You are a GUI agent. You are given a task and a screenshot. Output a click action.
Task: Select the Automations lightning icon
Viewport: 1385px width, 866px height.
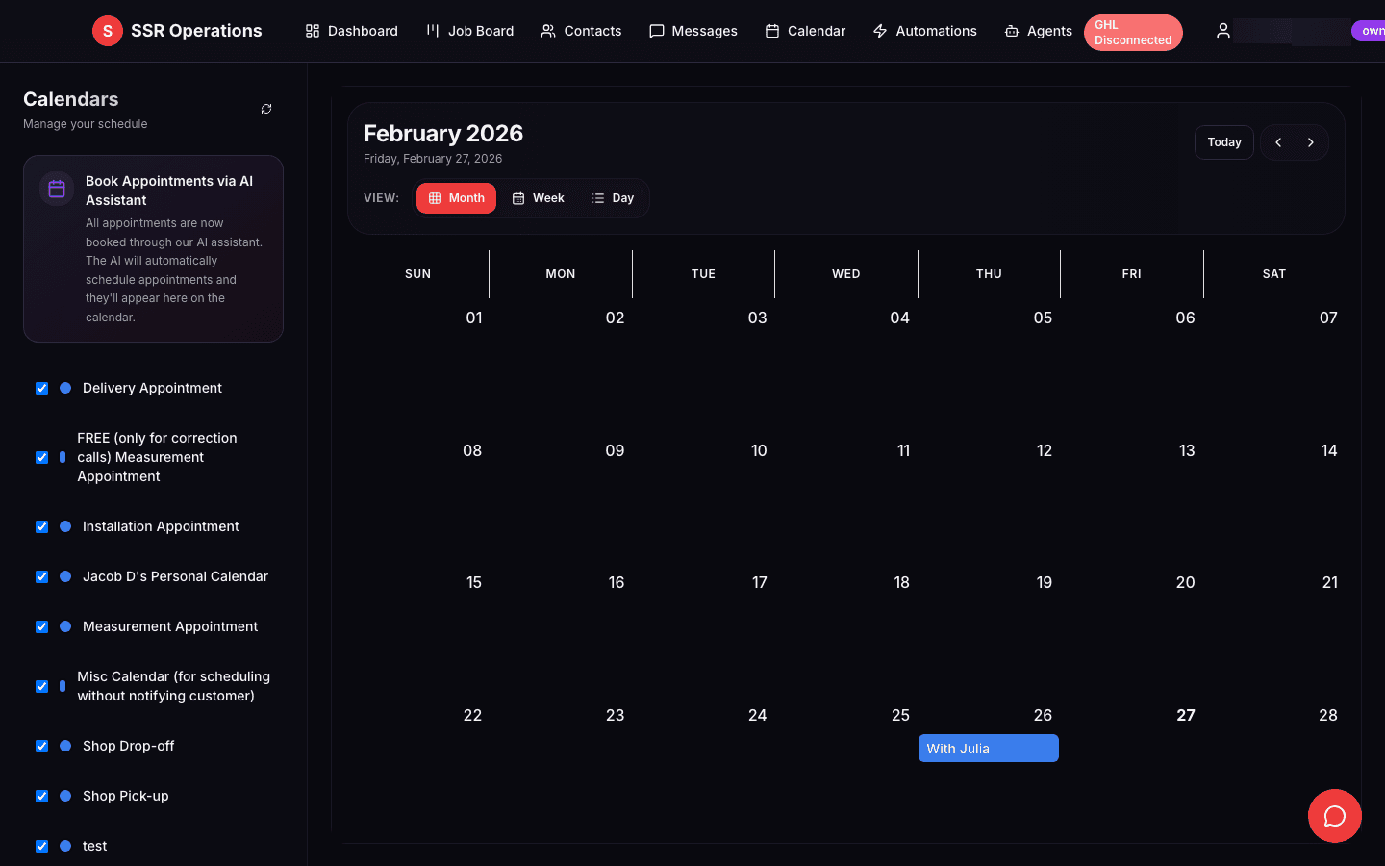click(879, 31)
